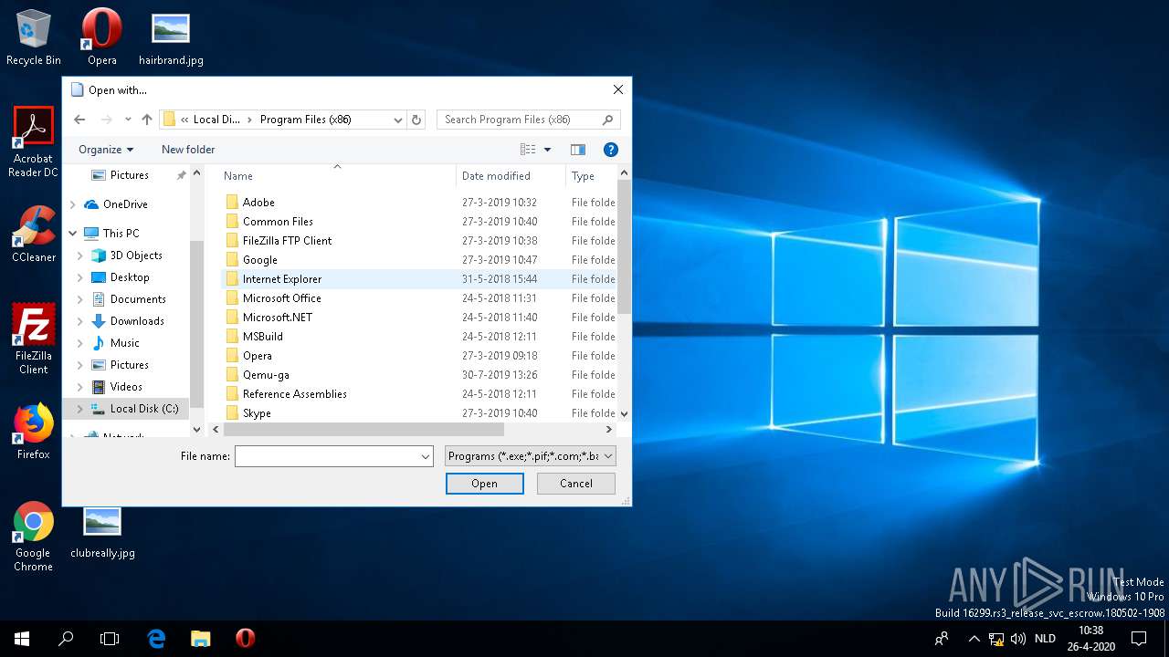Open the Help question mark button

611,150
